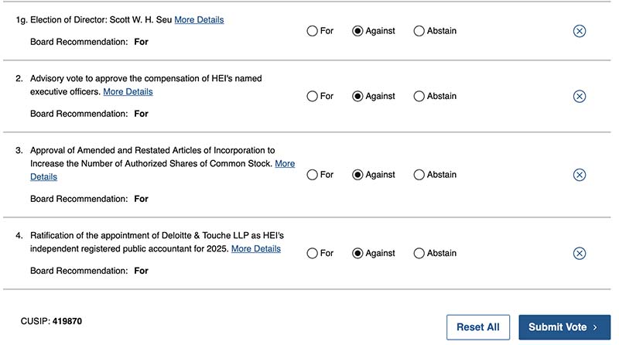
Task: Clear the Deloitte & Touche ratification vote
Action: point(579,253)
